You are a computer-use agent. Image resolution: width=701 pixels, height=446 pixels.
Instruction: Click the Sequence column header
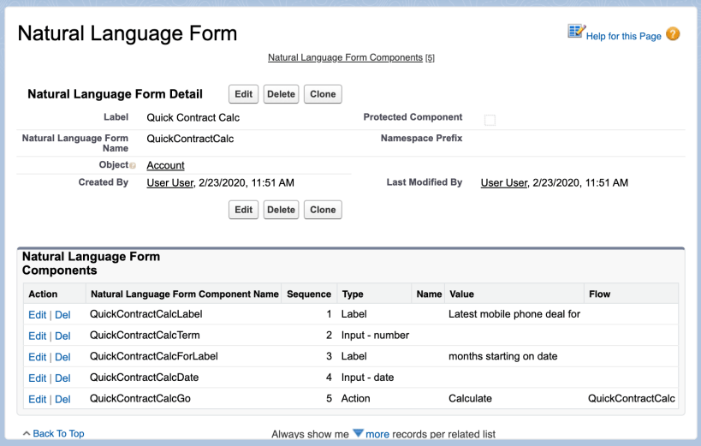coord(309,294)
